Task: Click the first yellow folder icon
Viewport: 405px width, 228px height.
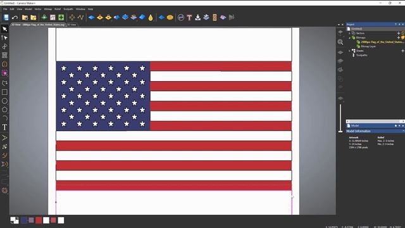Action: click(25, 18)
